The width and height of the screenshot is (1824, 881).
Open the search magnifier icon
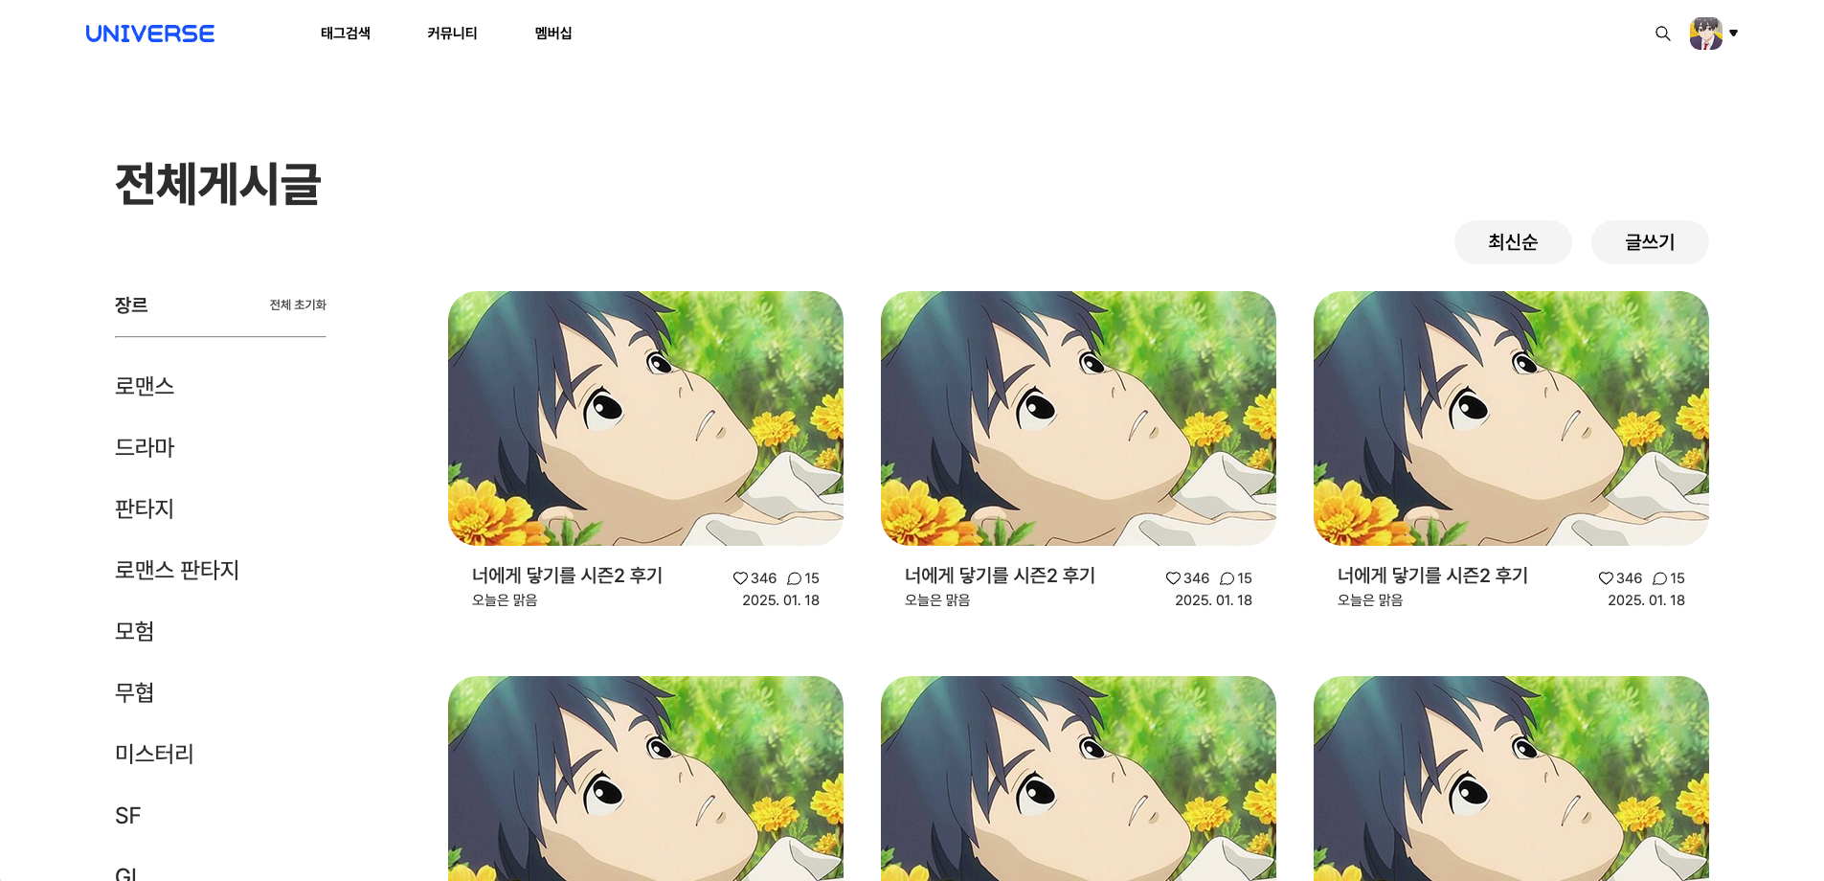[1662, 34]
